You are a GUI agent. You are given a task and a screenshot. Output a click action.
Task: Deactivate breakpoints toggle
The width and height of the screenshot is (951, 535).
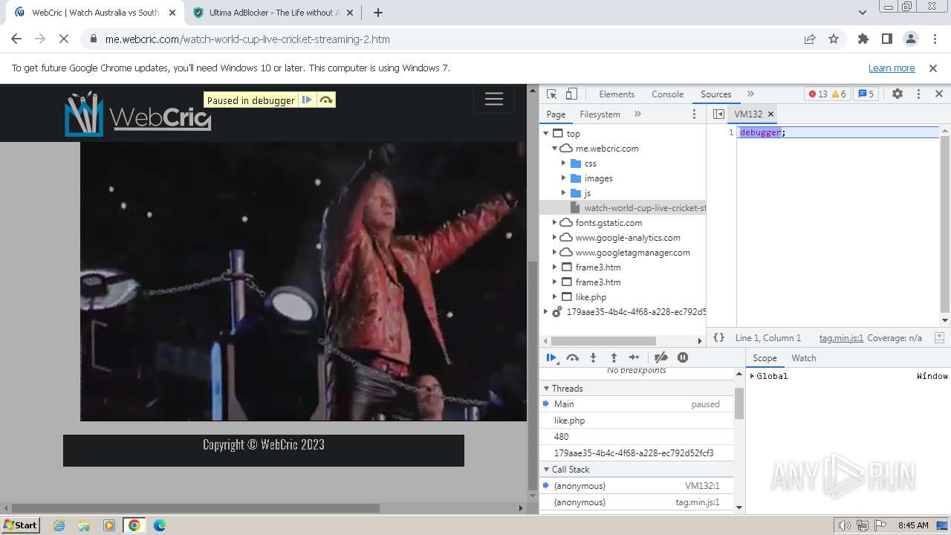(660, 357)
